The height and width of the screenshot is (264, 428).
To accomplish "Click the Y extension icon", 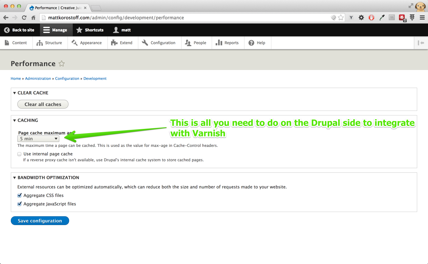I will click(351, 18).
